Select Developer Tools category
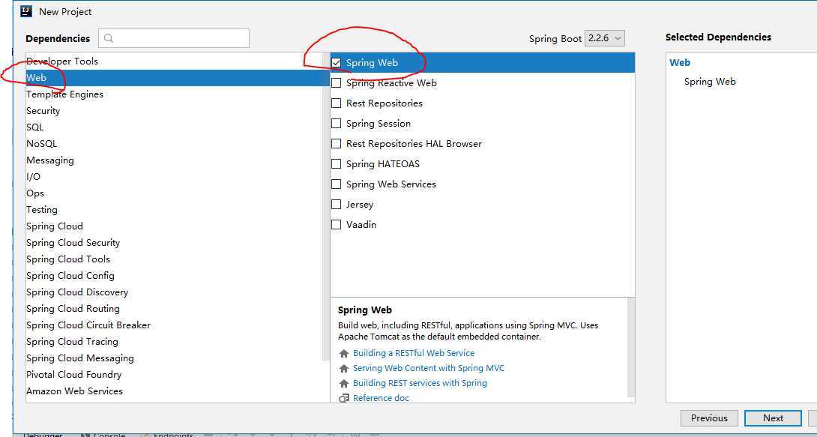This screenshot has height=437, width=817. click(x=175, y=61)
